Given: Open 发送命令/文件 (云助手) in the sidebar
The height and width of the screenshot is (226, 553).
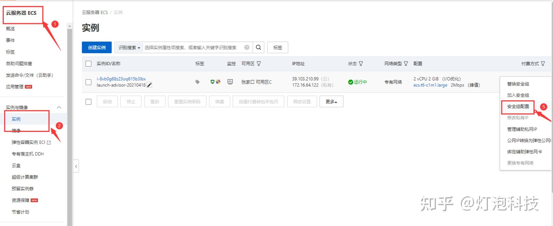Looking at the screenshot, I should pos(30,75).
